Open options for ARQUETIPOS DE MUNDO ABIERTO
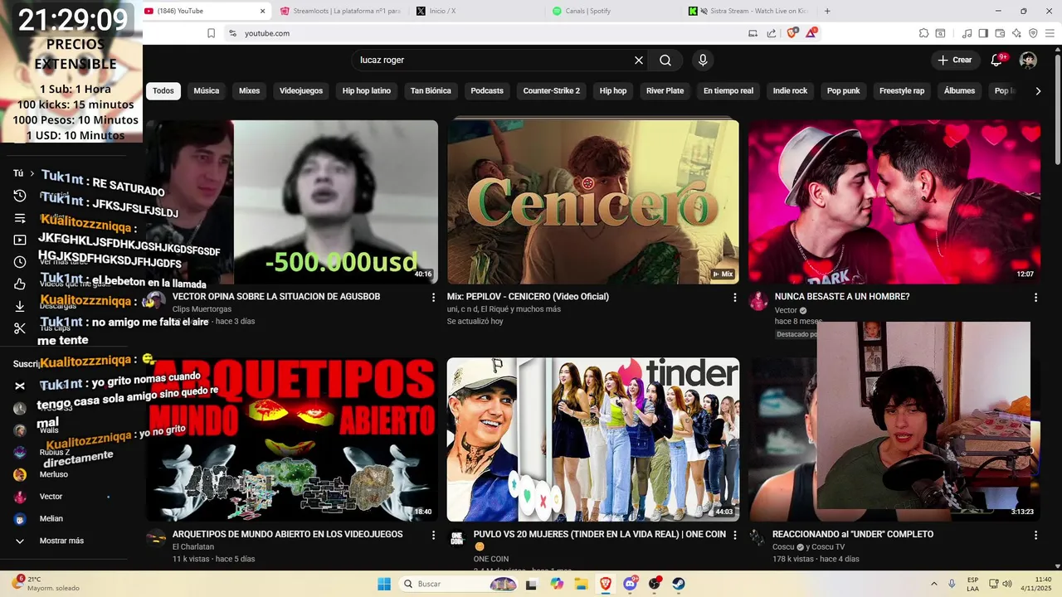 pyautogui.click(x=433, y=535)
